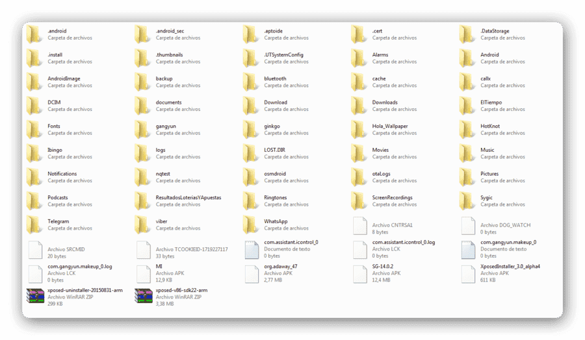Image resolution: width=585 pixels, height=340 pixels.
Task: Click the 'Ringtones' folder name
Action: [276, 198]
